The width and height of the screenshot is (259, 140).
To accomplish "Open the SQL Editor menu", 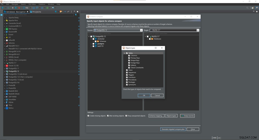I will (32, 4).
